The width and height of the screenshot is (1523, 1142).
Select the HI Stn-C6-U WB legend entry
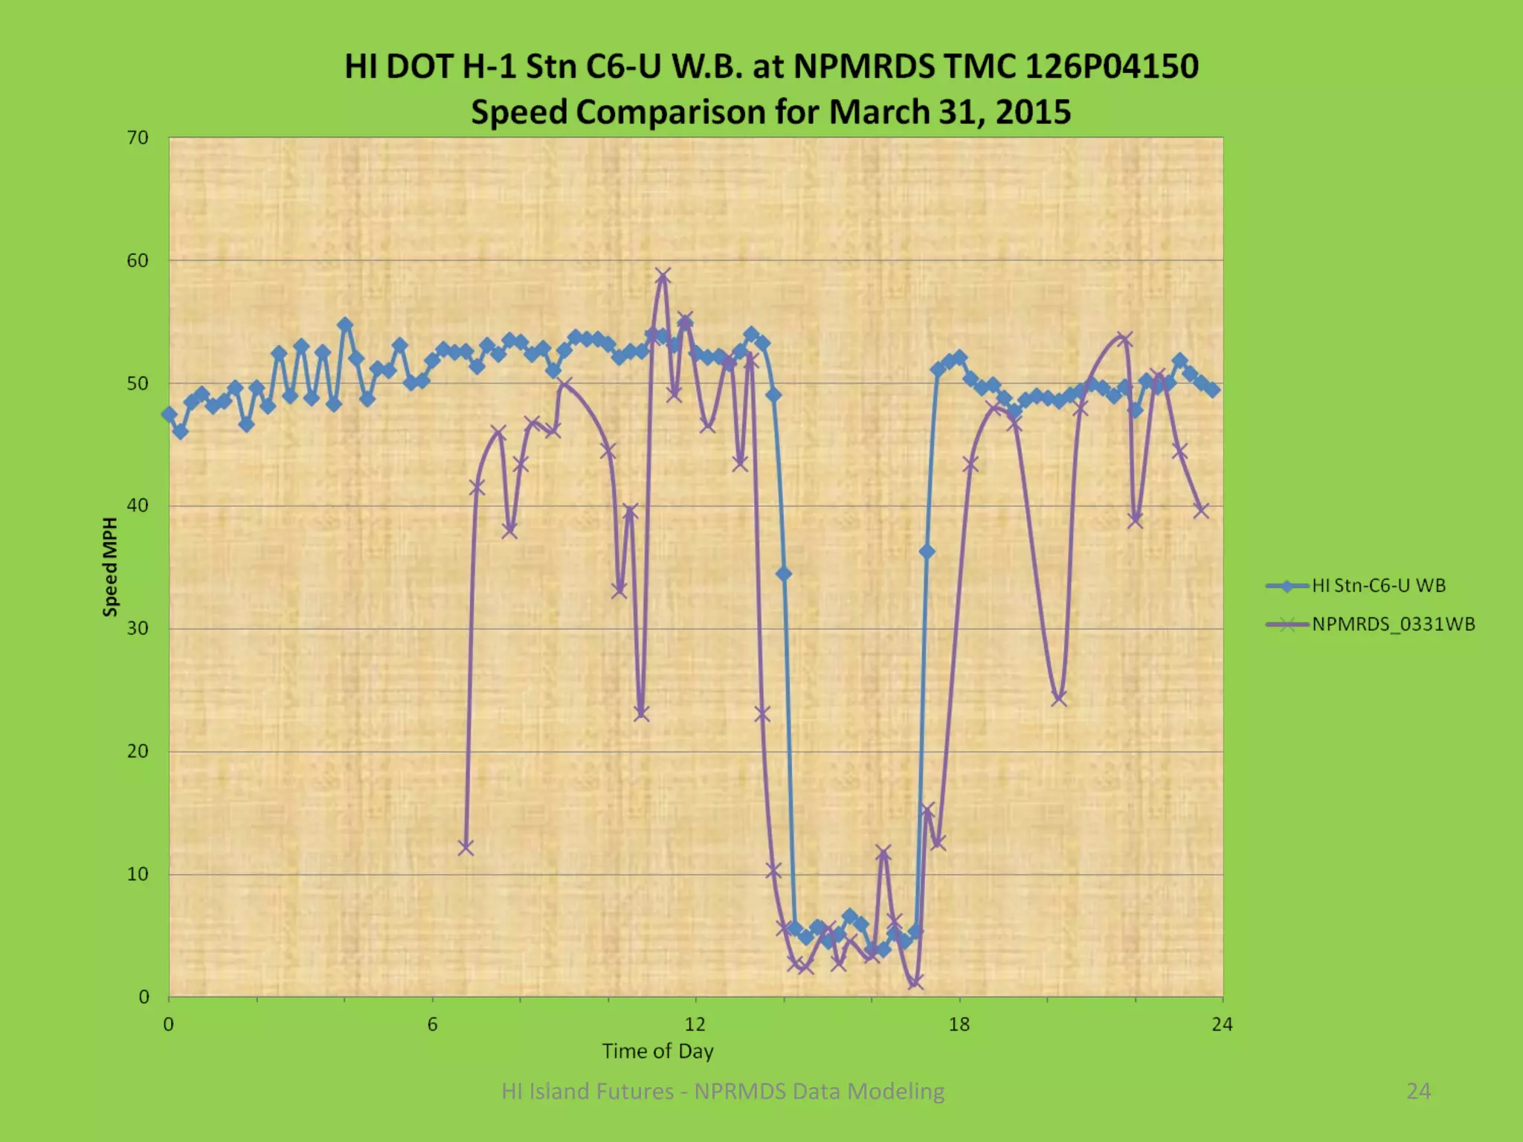click(x=1378, y=586)
